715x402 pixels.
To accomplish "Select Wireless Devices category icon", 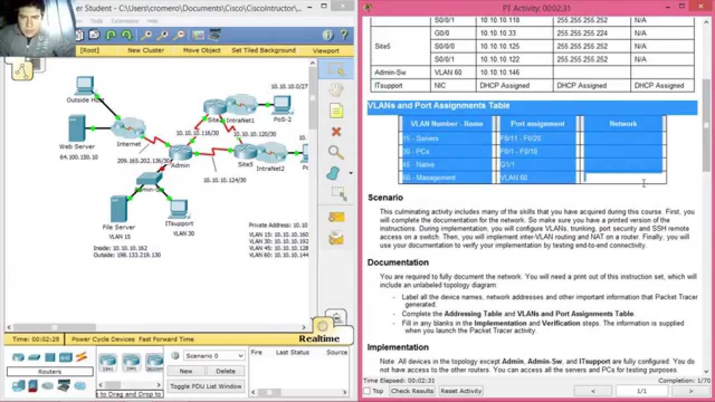I will point(65,357).
